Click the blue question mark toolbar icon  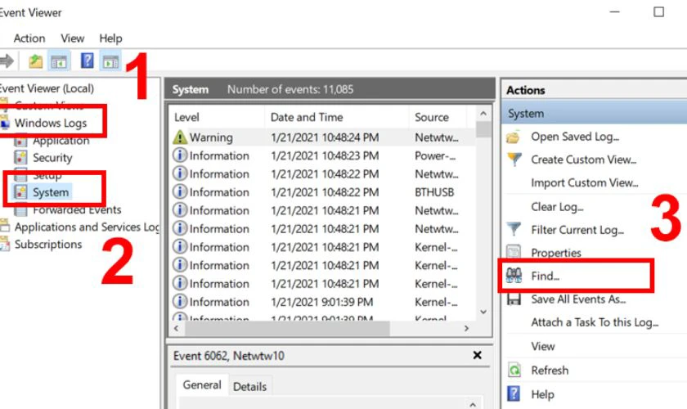coord(87,61)
